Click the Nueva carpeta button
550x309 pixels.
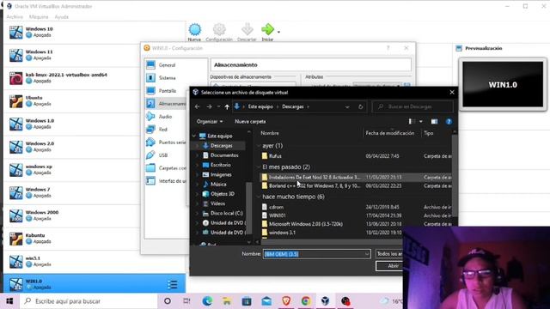(250, 122)
